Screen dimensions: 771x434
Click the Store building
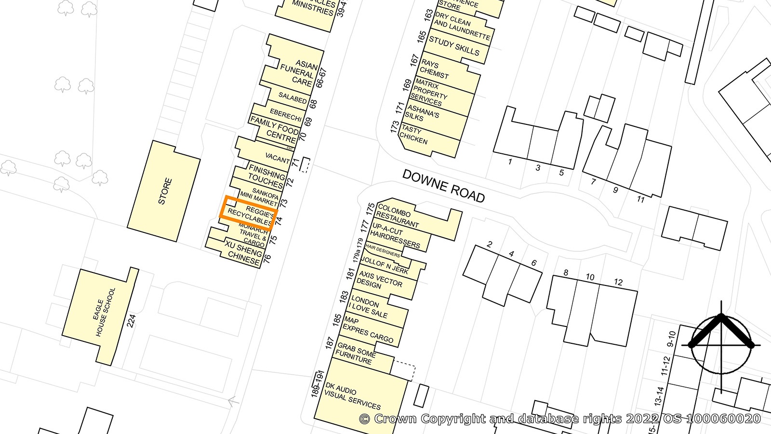164,191
